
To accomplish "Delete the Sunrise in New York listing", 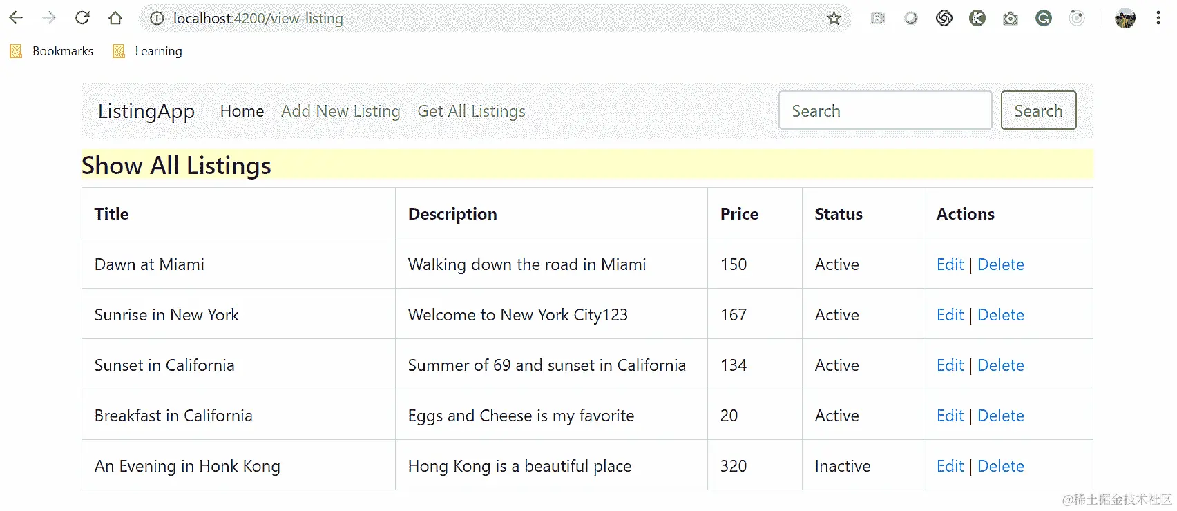I will point(1001,315).
